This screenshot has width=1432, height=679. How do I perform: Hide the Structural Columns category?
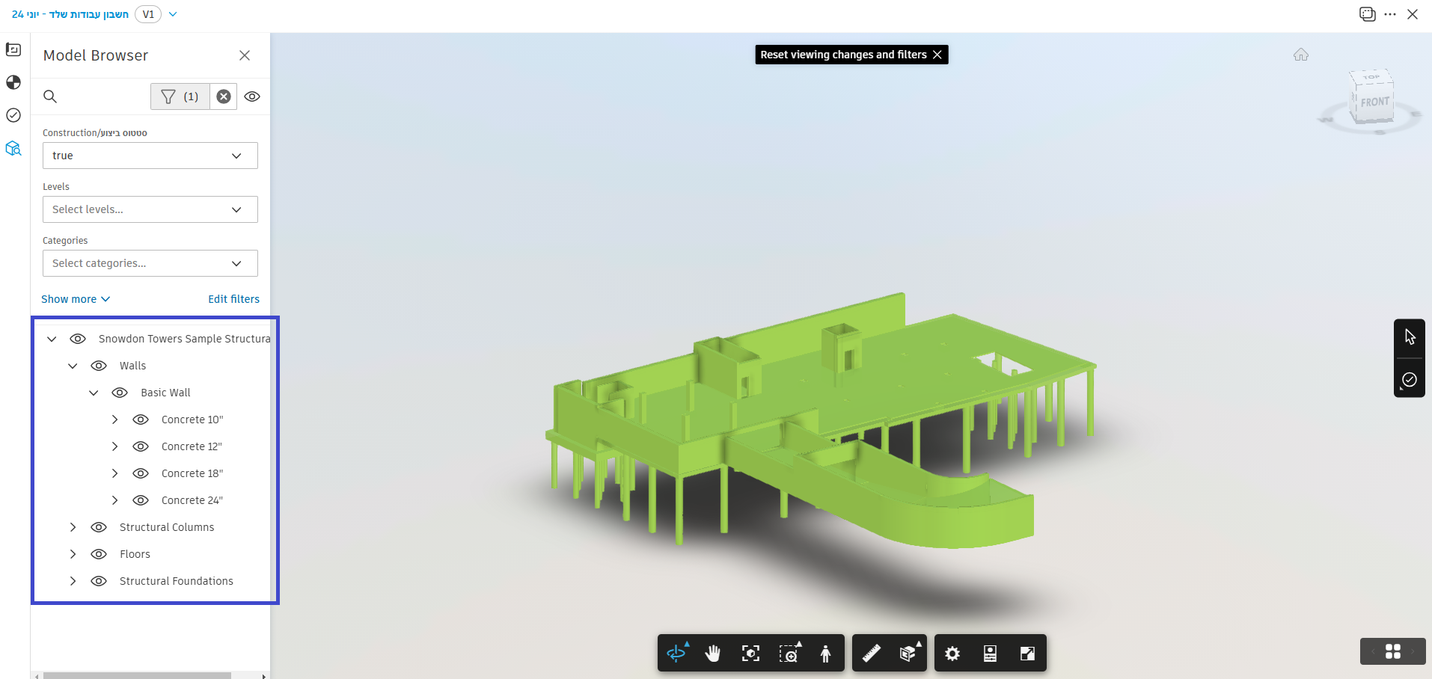coord(99,527)
